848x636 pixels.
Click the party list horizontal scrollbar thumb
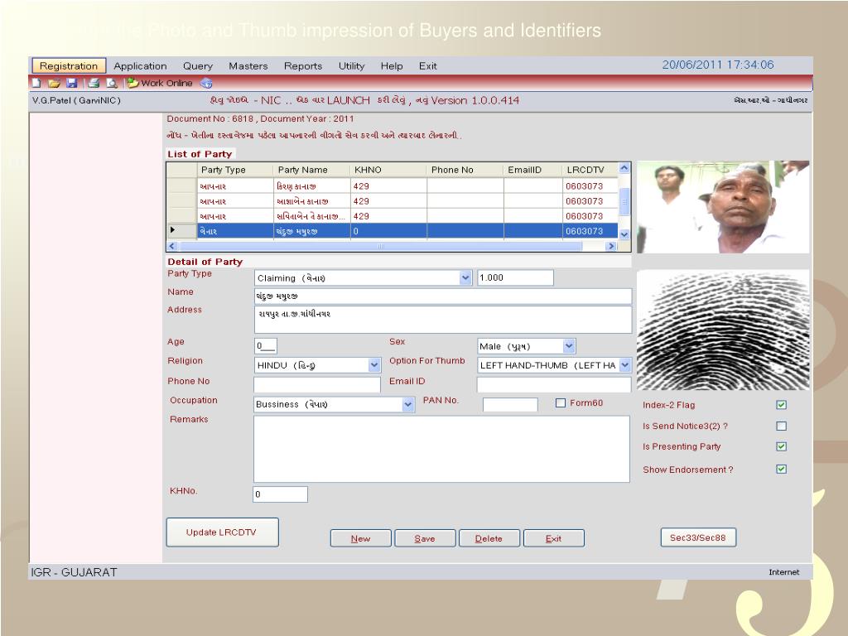point(381,246)
